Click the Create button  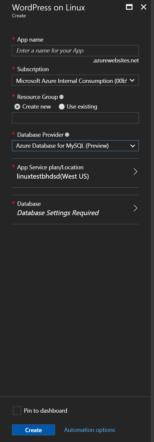click(34, 430)
